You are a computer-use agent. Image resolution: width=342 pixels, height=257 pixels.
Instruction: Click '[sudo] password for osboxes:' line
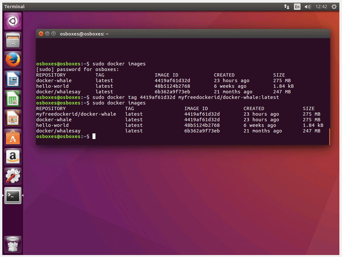point(77,69)
